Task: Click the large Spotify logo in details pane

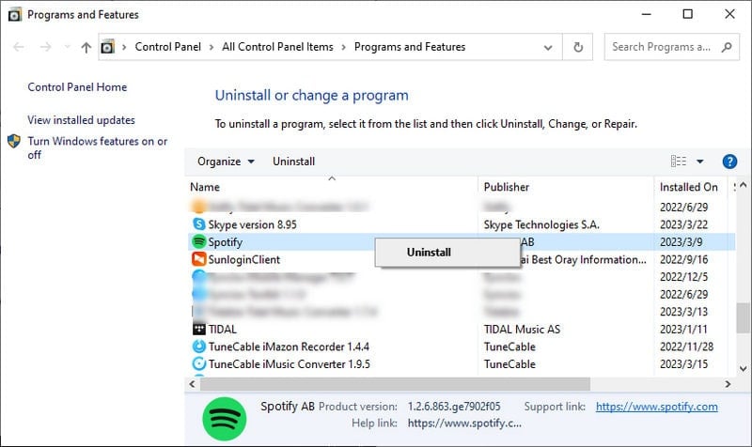Action: (x=225, y=419)
